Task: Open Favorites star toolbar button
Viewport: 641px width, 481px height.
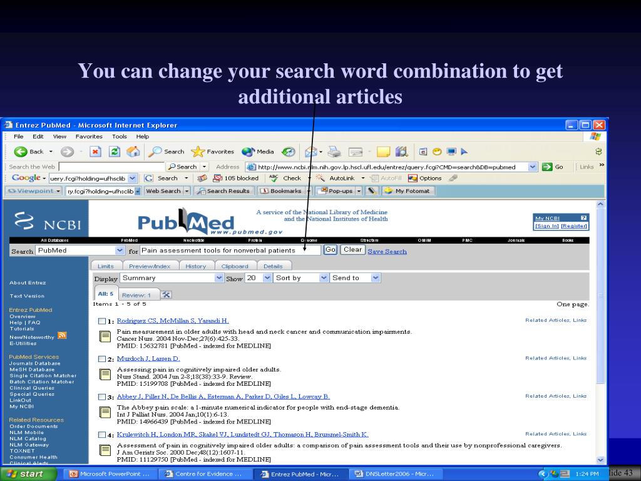Action: [x=213, y=152]
